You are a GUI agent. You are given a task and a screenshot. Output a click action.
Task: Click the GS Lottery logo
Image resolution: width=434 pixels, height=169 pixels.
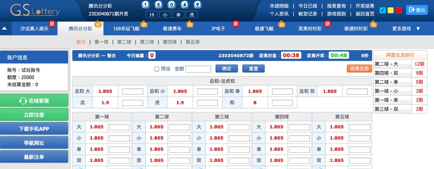tap(35, 10)
